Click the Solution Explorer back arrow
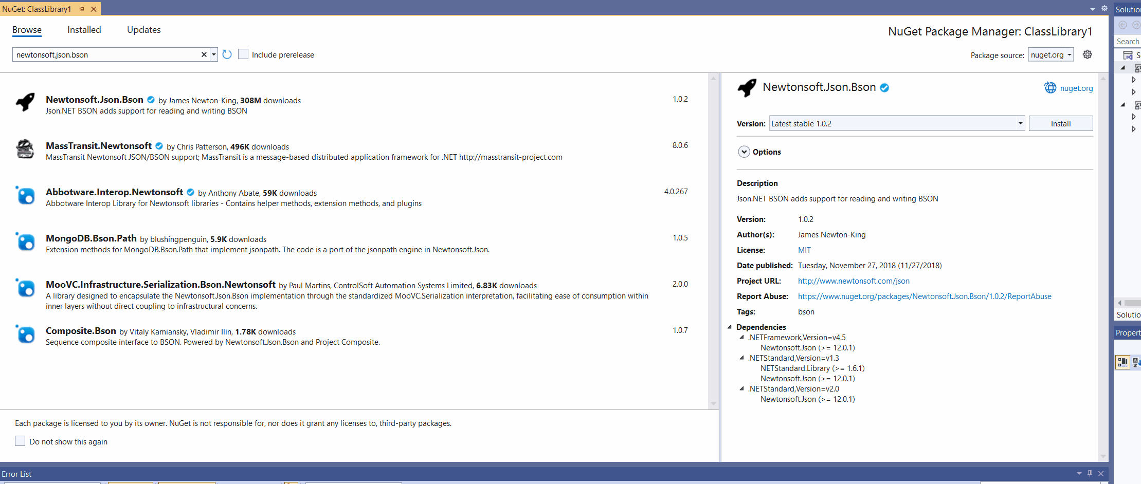Screen dimensions: 1141x484 pyautogui.click(x=1122, y=25)
